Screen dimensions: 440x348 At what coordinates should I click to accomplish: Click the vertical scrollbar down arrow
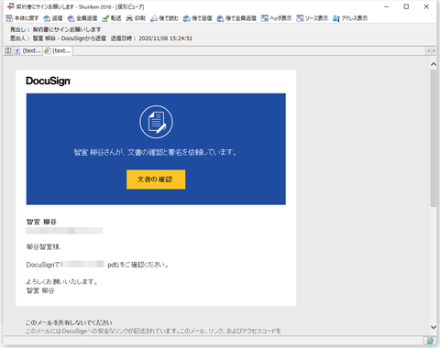click(x=434, y=327)
